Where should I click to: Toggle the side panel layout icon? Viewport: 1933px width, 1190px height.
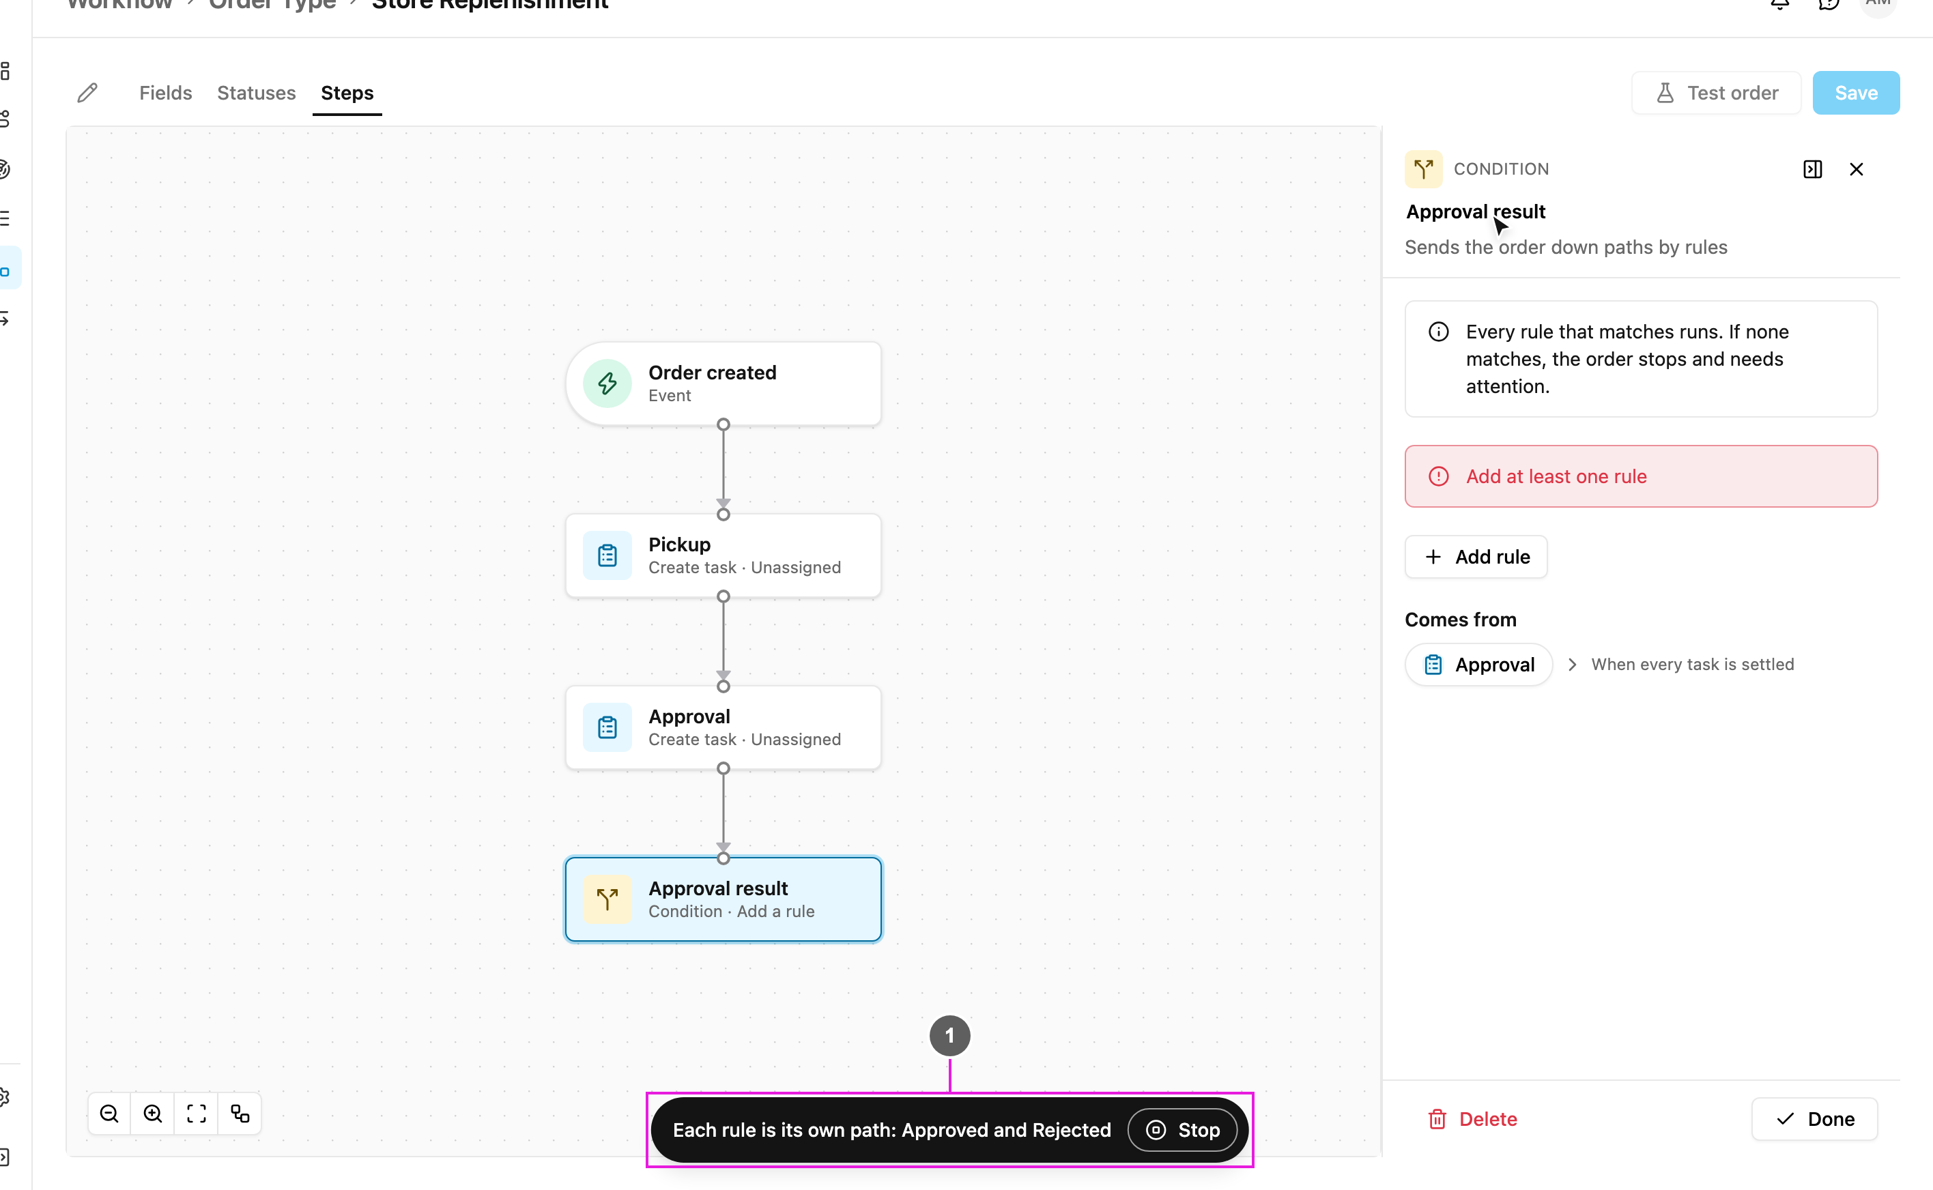(1813, 169)
